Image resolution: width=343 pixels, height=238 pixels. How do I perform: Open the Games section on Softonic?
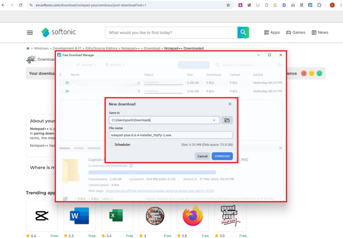click(x=295, y=32)
